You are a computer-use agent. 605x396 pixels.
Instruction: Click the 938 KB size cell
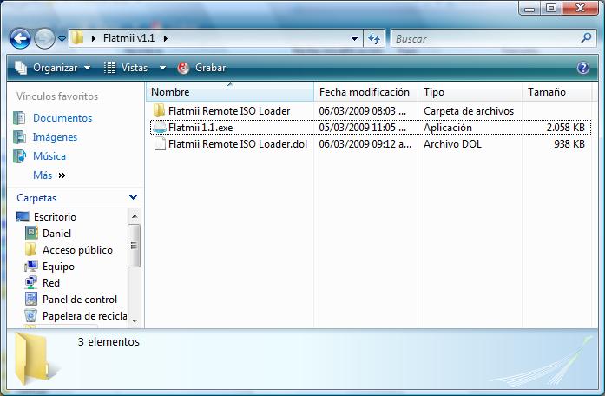tap(569, 144)
